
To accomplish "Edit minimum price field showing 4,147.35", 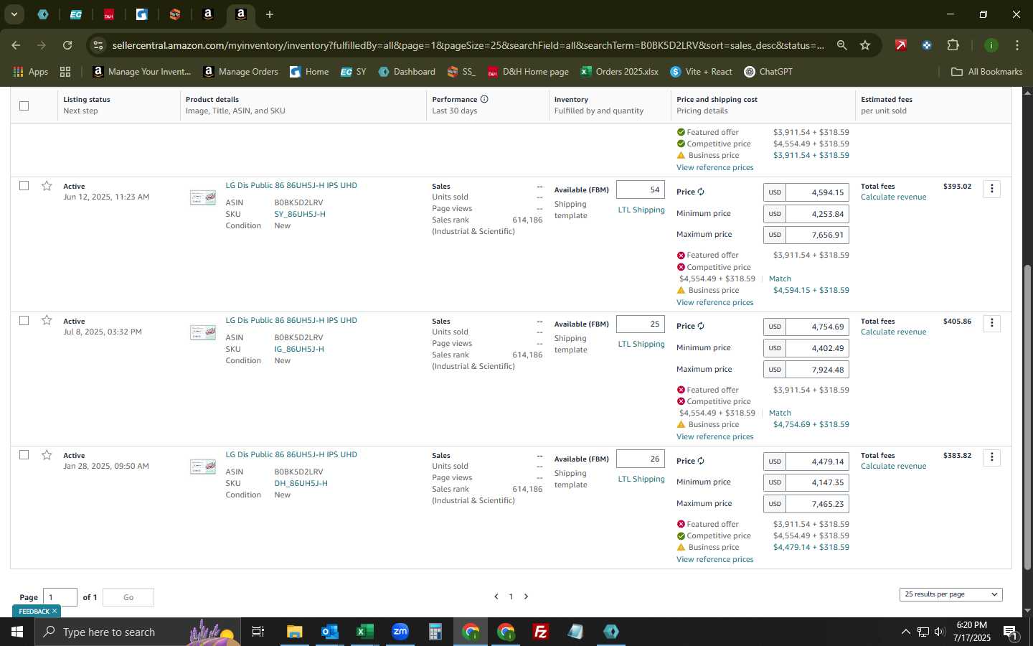I will [x=818, y=482].
